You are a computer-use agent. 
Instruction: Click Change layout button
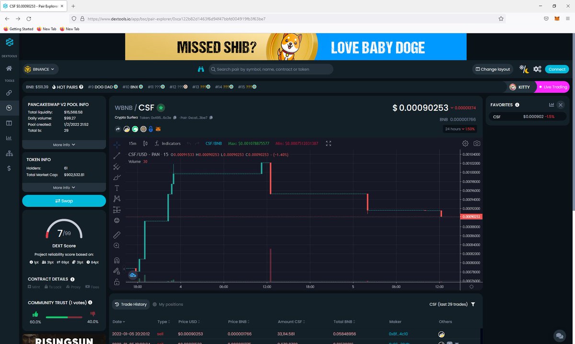pos(493,69)
